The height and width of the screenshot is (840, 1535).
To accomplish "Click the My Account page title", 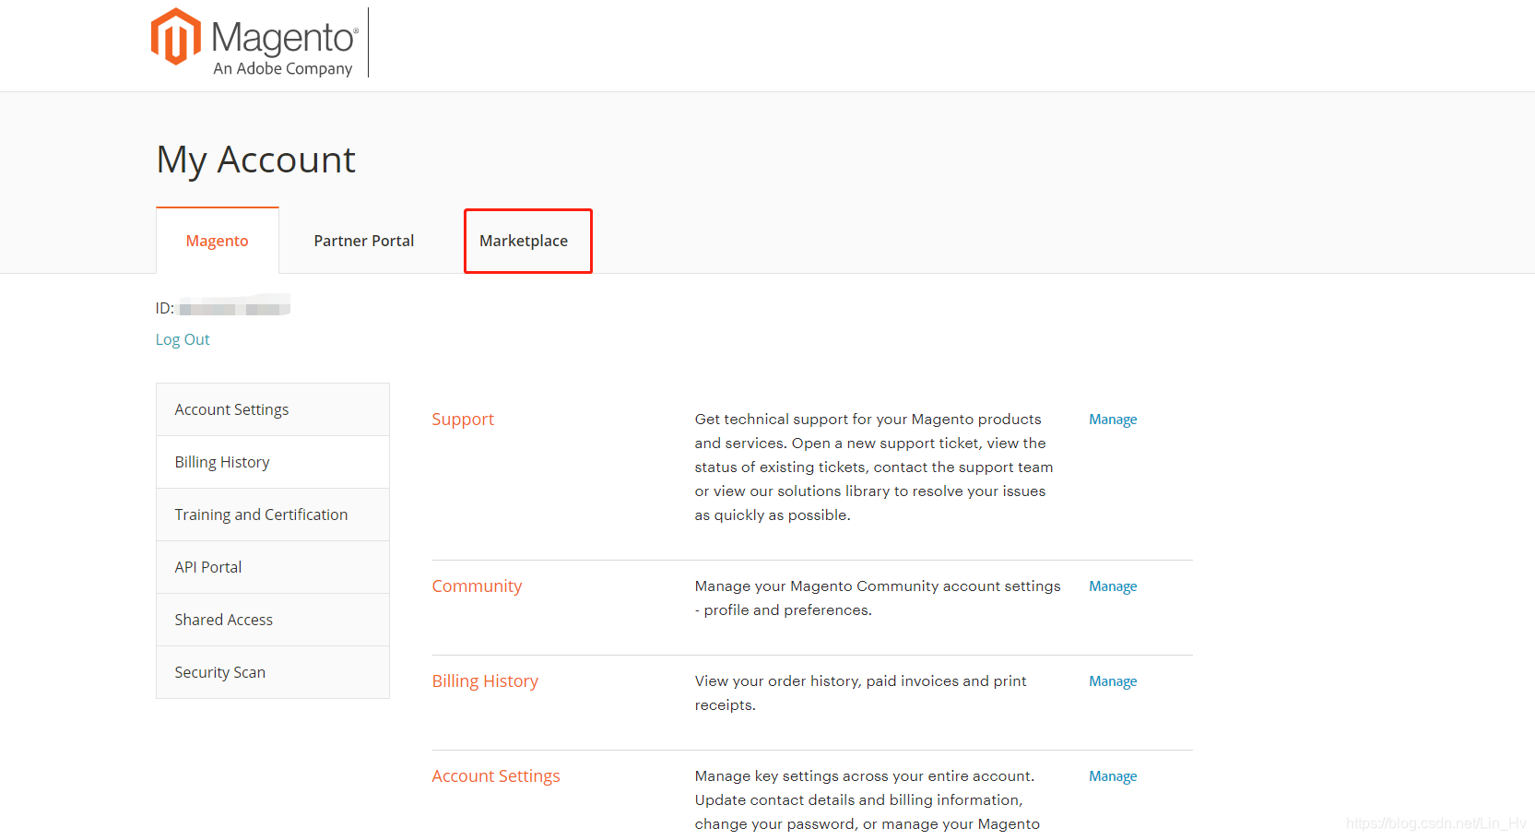I will 255,160.
